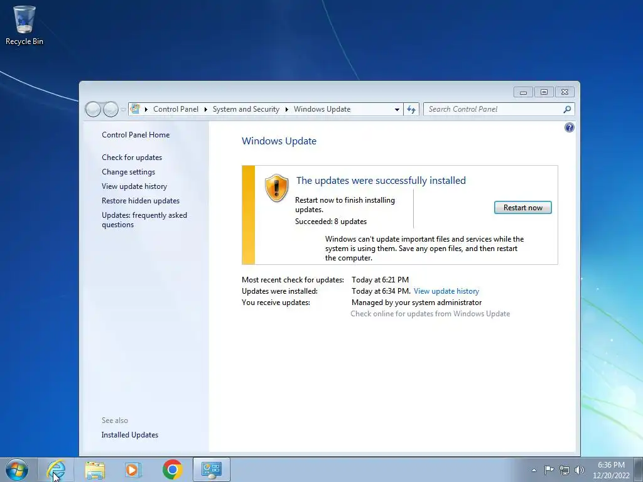Screen dimensions: 643x482
Task: Open Change settings in sidebar
Action: [128, 172]
